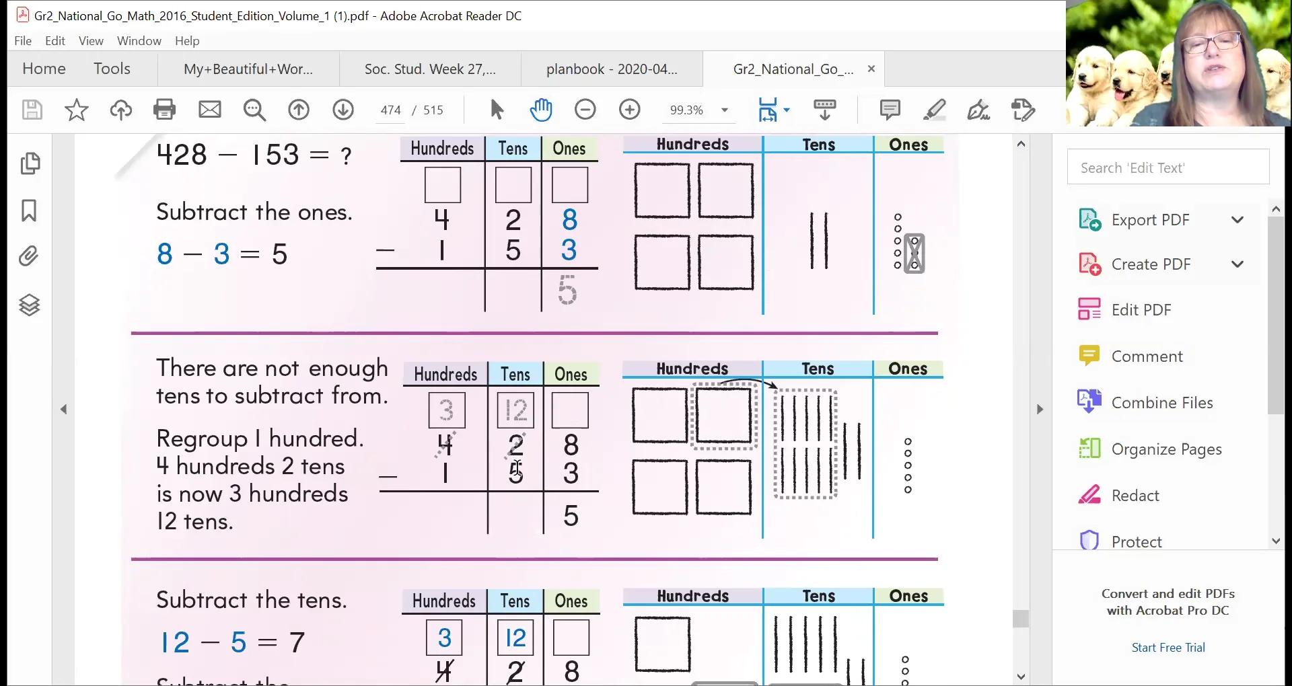Bookmark file with the star icon
This screenshot has width=1292, height=686.
point(76,110)
